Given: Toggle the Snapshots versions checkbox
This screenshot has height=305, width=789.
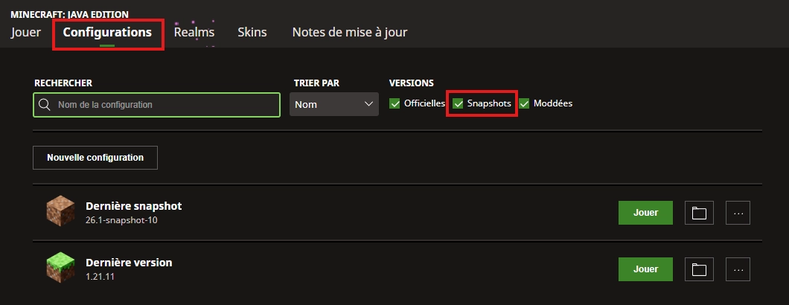Looking at the screenshot, I should click(x=459, y=103).
